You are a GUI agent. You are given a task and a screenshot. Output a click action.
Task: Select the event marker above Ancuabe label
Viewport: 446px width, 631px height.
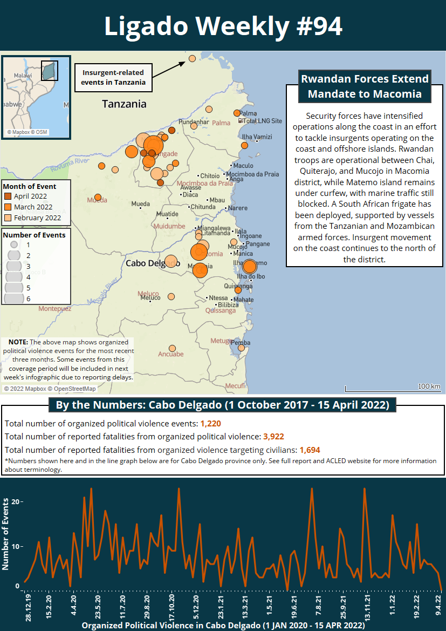[172, 348]
